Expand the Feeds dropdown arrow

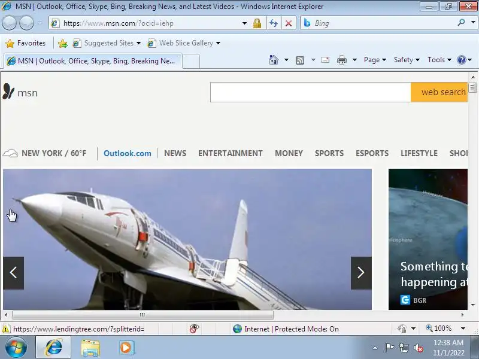[x=313, y=59]
